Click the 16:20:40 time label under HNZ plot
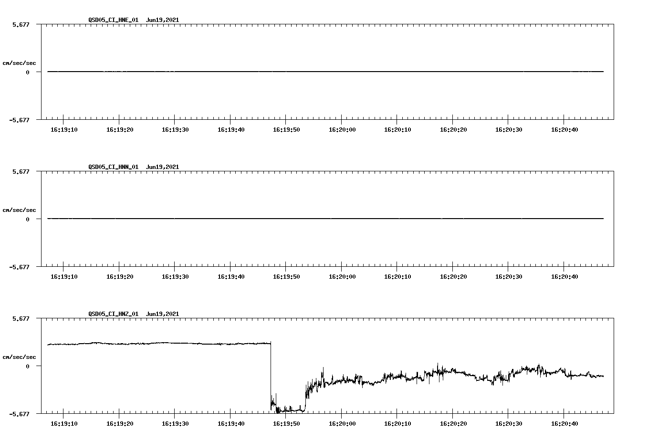The height and width of the screenshot is (441, 648). 564,424
